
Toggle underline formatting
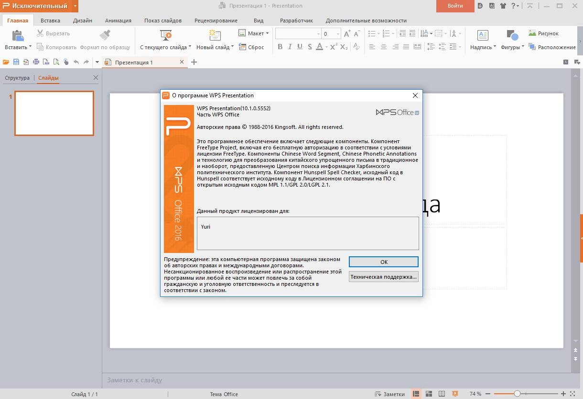300,47
